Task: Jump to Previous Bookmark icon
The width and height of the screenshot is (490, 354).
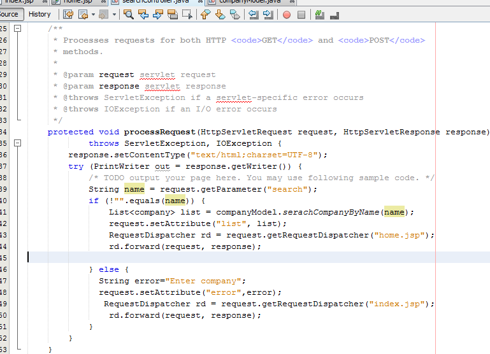Action: click(x=205, y=15)
